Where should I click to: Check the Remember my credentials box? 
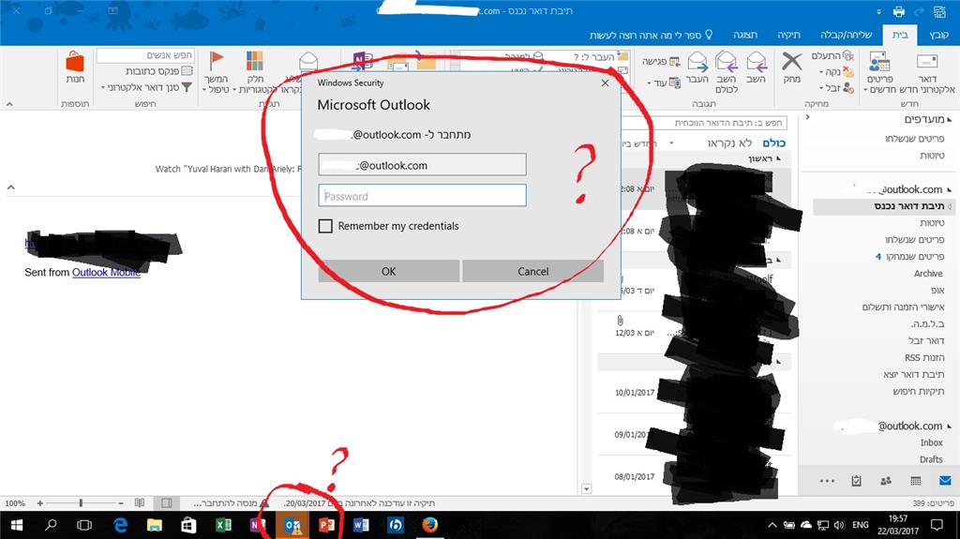[325, 226]
